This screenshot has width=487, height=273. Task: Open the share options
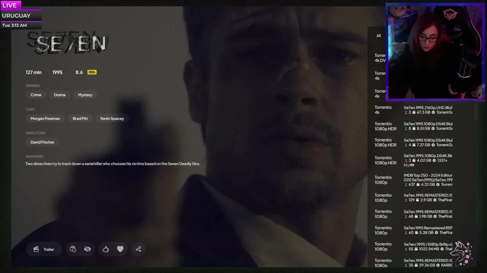click(x=138, y=249)
